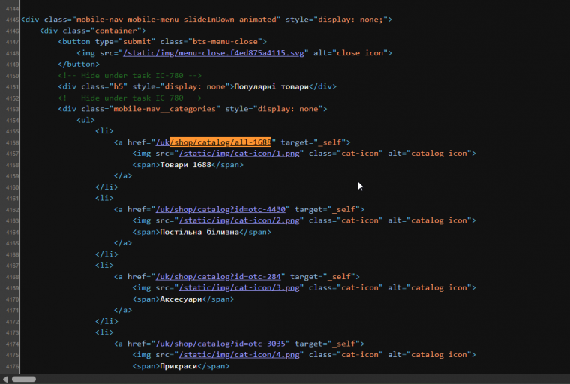Image resolution: width=570 pixels, height=384 pixels.
Task: Select line number 4162 in gutter
Action: tap(12, 210)
